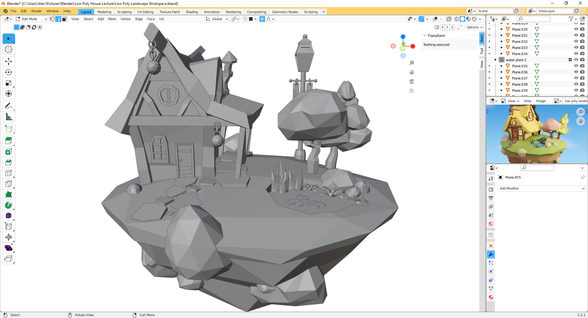
Task: Activate the Shrink/Fatten tool
Action: [9, 237]
